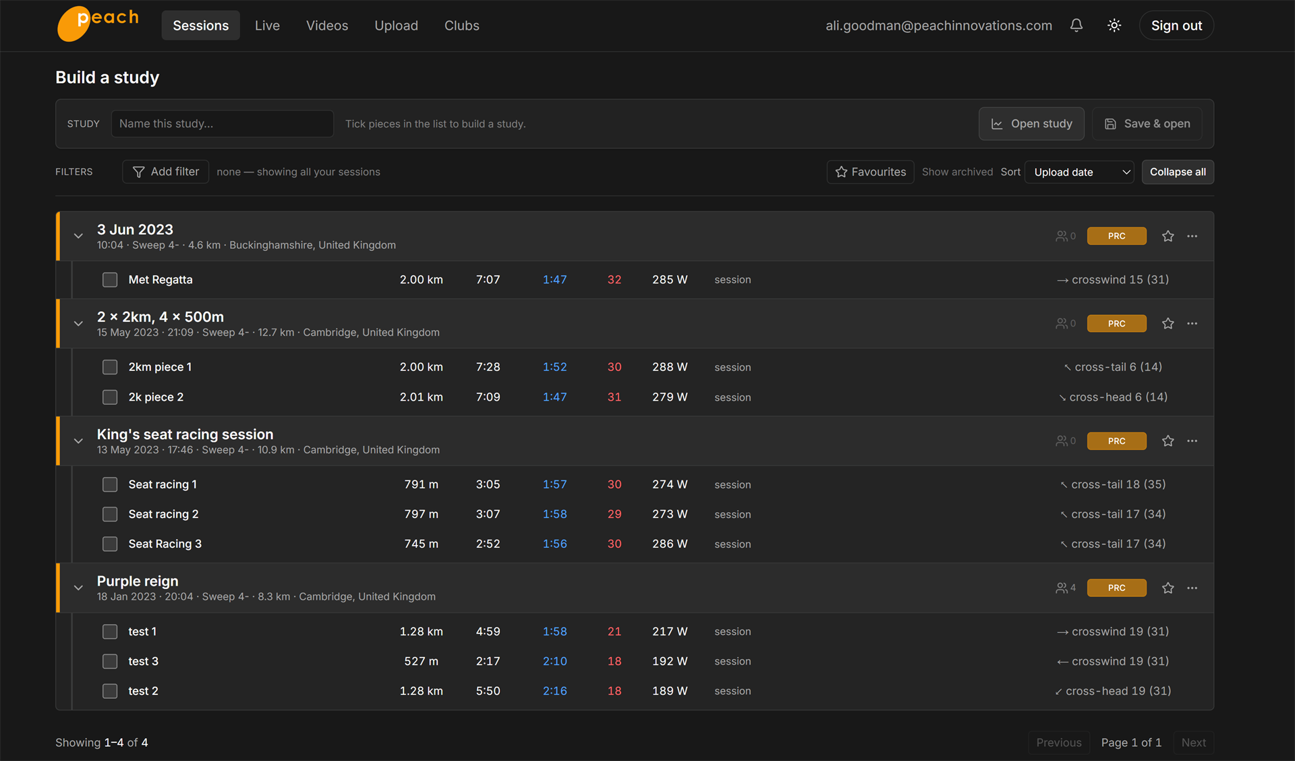
Task: Check the test 3 piece
Action: click(110, 662)
